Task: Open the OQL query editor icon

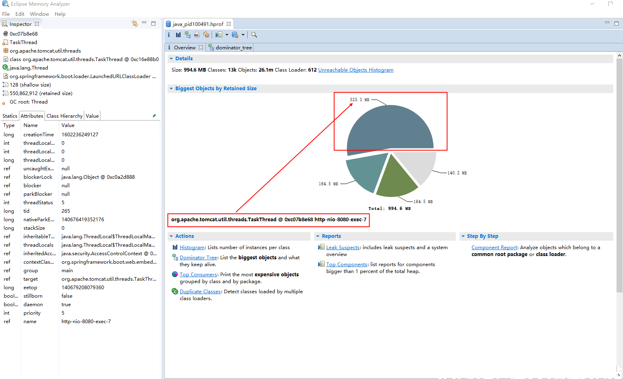Action: pyautogui.click(x=197, y=35)
